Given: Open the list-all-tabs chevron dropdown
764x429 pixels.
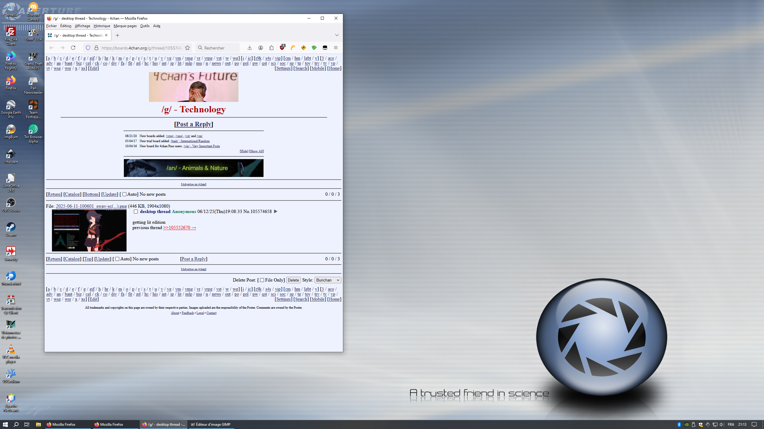Looking at the screenshot, I should [x=337, y=35].
